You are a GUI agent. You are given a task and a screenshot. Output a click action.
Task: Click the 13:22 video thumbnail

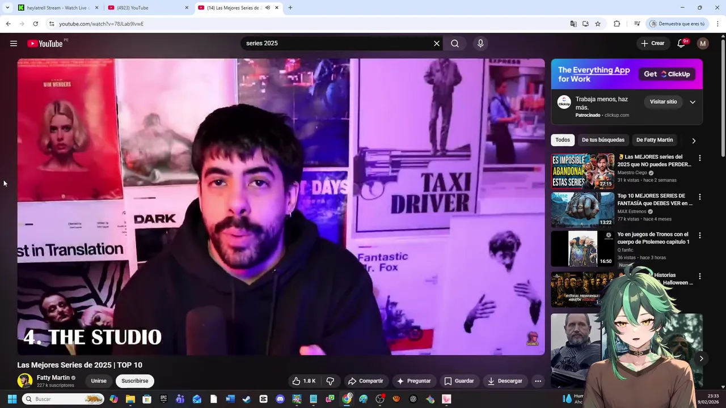(583, 209)
